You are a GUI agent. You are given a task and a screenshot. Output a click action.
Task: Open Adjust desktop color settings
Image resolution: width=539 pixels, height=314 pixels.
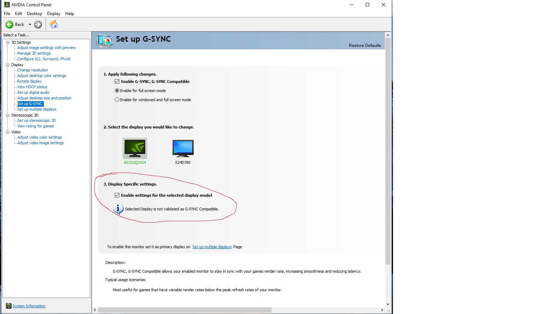42,76
